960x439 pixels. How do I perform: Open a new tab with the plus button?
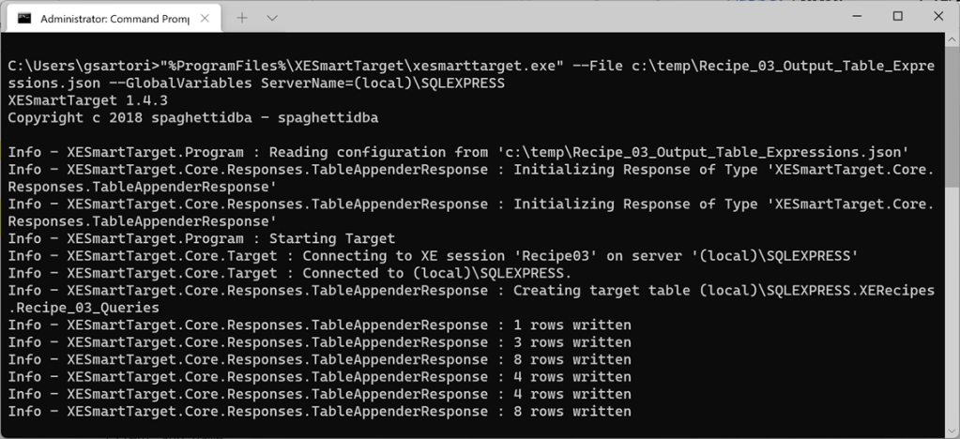(x=242, y=17)
